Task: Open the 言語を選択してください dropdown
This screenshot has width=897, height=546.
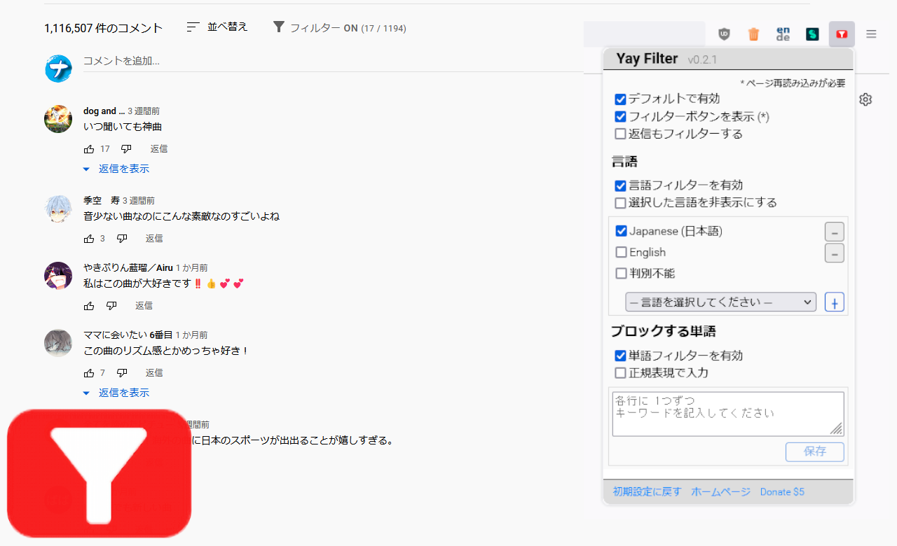Action: 721,302
